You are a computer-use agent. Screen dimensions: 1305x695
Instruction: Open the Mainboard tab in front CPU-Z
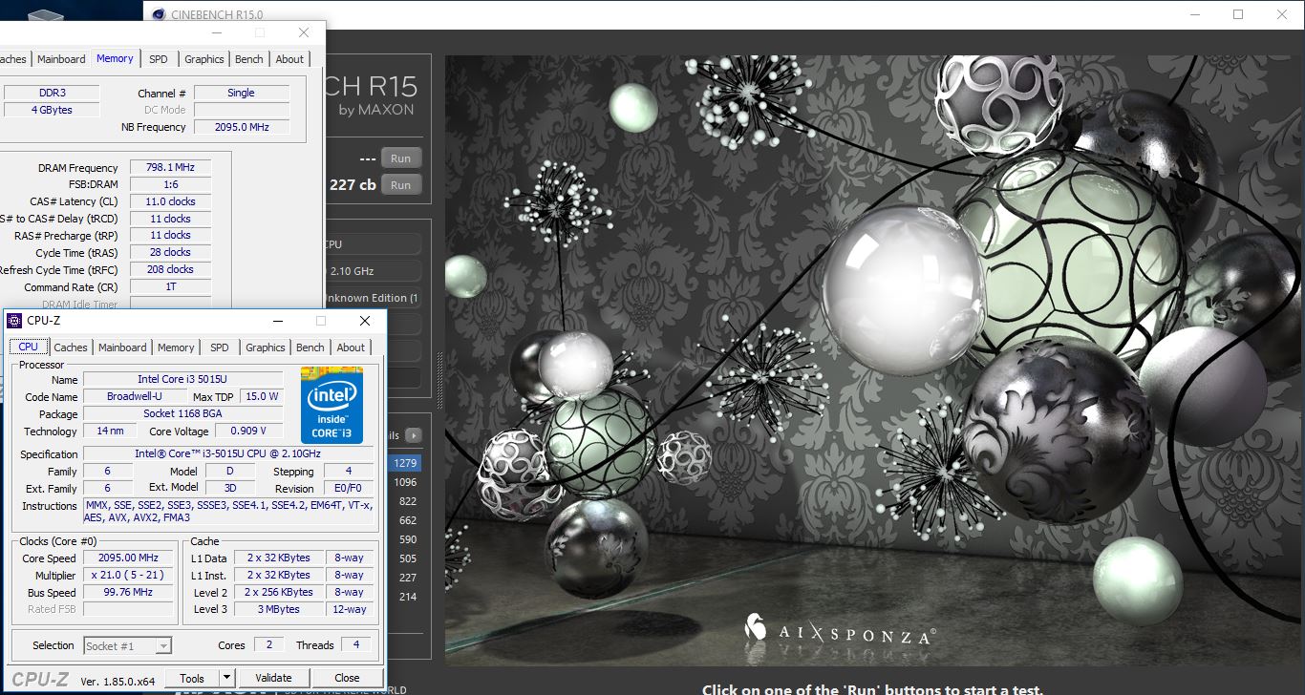pos(122,347)
